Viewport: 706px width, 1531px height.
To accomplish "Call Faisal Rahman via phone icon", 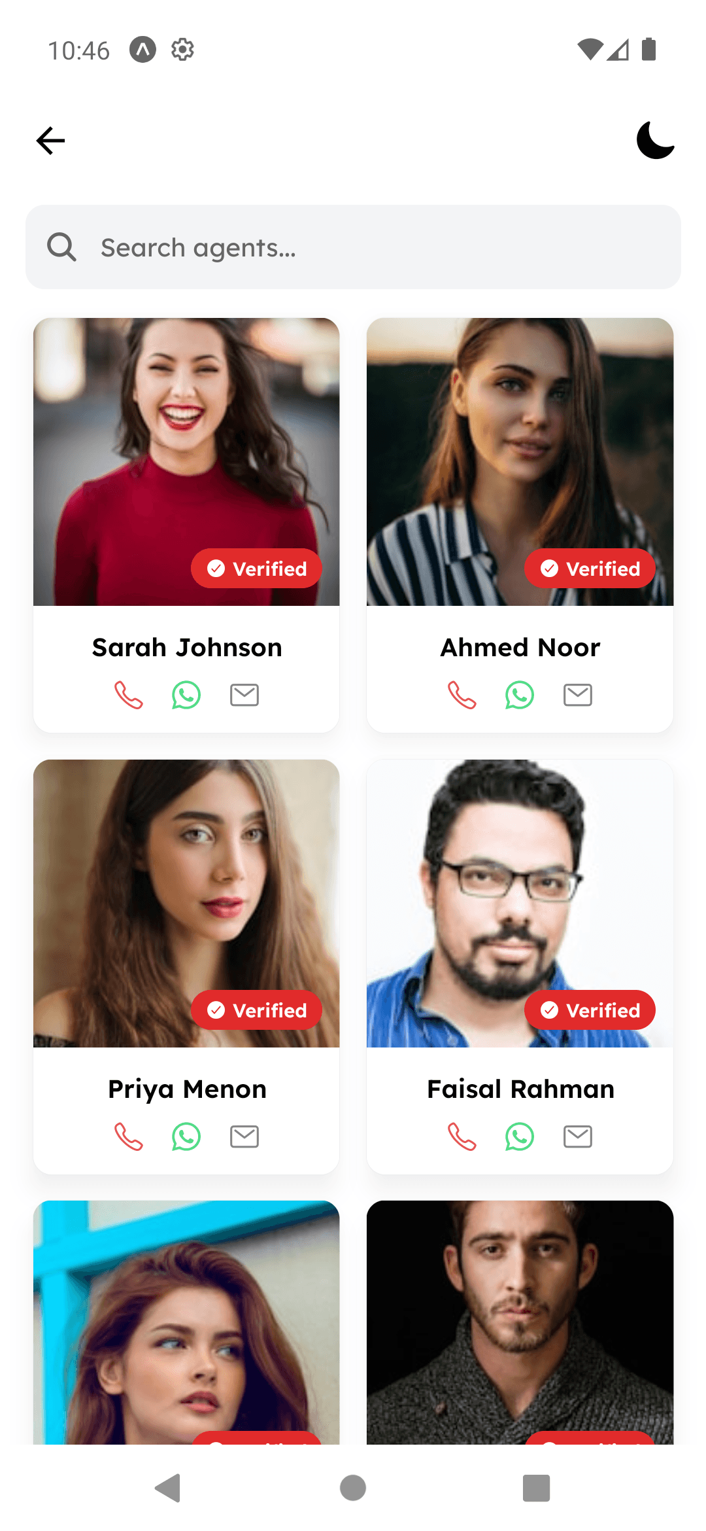I will click(x=462, y=1136).
